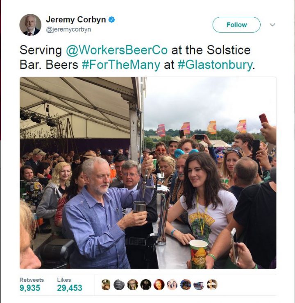View the 9,935 retweets list

[32, 285]
